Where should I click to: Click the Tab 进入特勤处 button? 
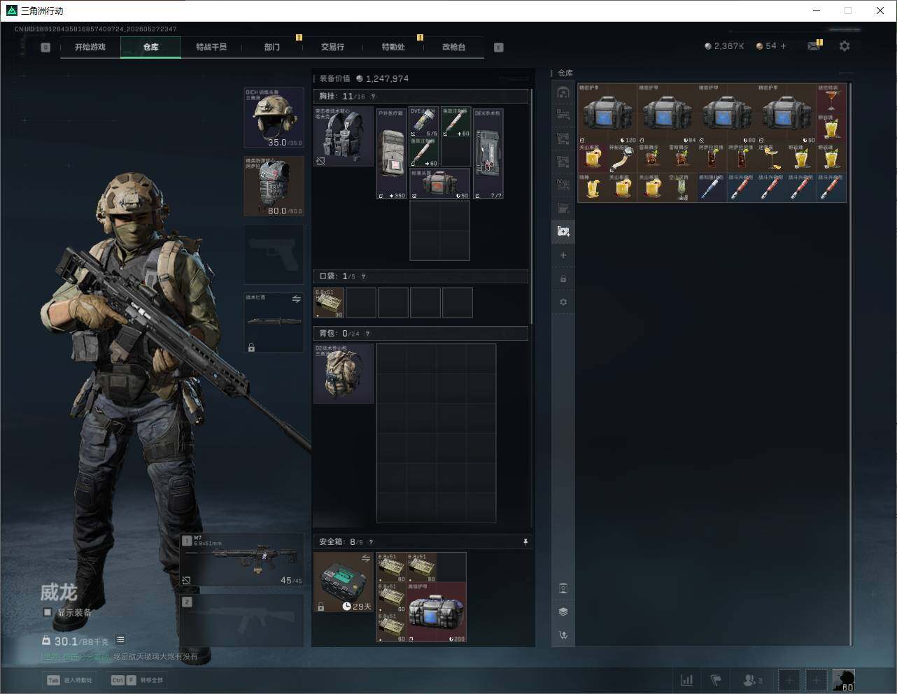[71, 680]
